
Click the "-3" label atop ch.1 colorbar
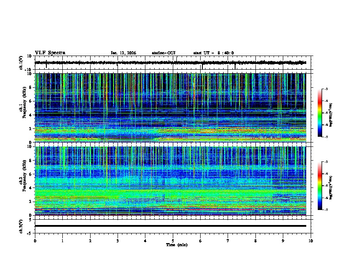[326, 89]
